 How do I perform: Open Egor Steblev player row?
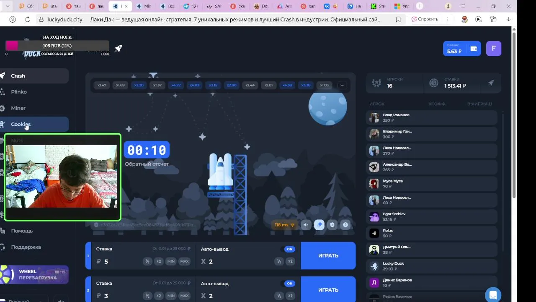point(432,217)
